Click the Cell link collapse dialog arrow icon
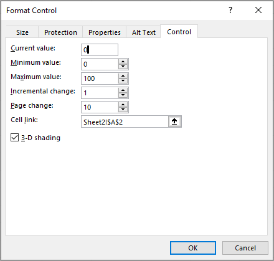 (174, 121)
